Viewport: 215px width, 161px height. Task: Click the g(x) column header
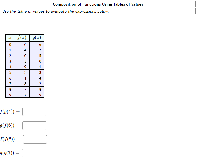click(x=37, y=38)
